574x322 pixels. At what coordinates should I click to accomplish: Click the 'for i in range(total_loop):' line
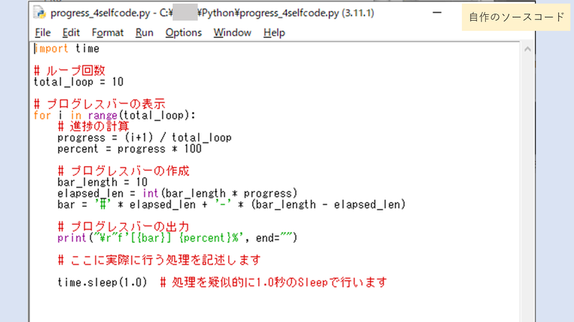click(115, 115)
